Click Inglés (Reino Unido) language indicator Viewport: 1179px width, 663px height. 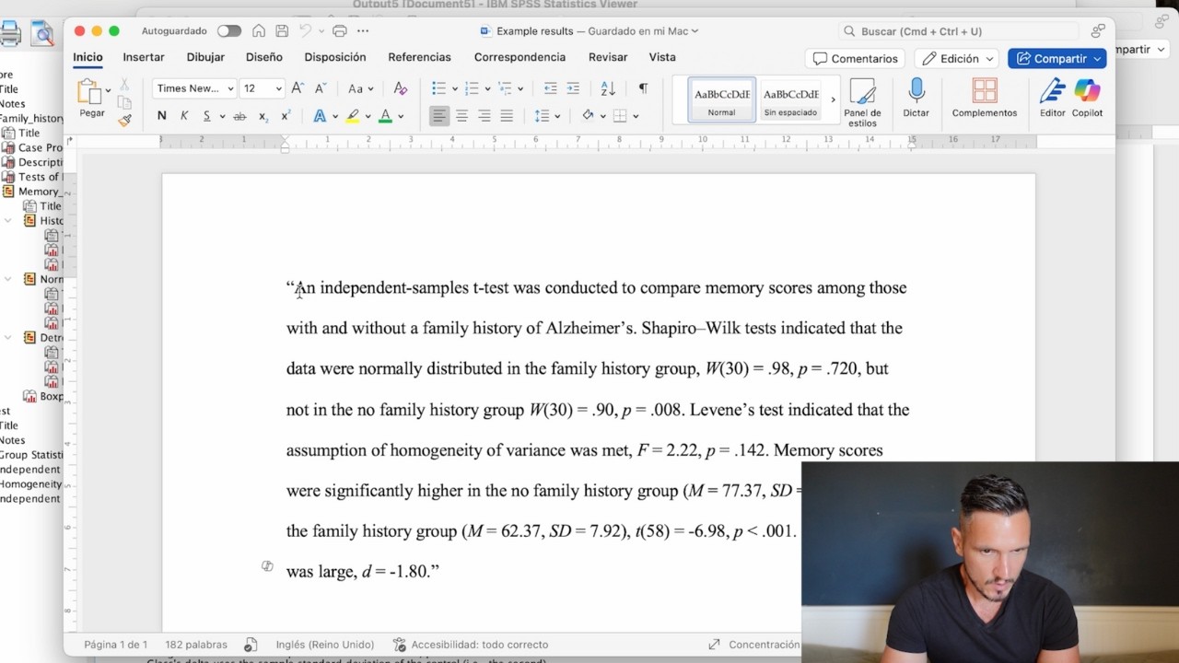pyautogui.click(x=325, y=645)
